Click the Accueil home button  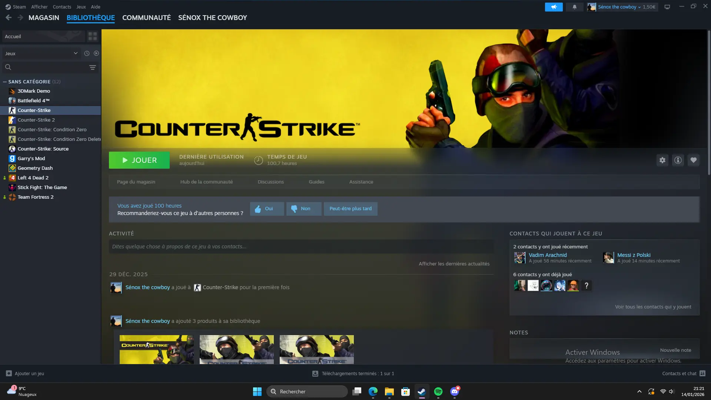click(44, 36)
